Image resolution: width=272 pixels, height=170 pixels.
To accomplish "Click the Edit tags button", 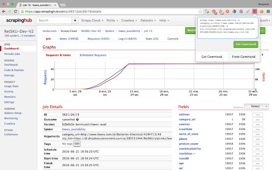I will (x=77, y=144).
